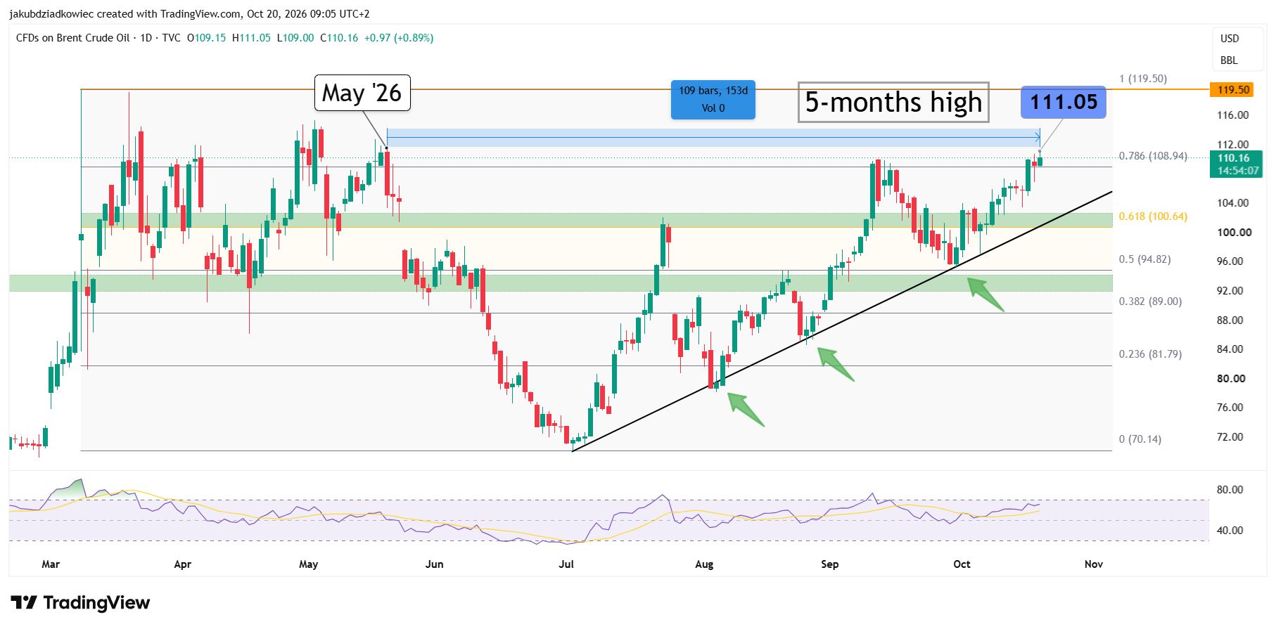Click the 100.00 price axis label
Viewport: 1276px width, 629px height.
click(x=1234, y=233)
